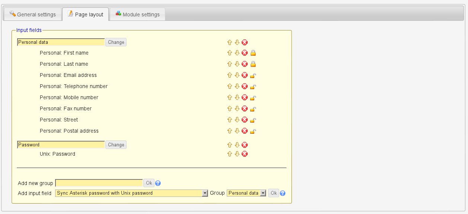Unlock the First name field
468x214 pixels.
coord(253,53)
